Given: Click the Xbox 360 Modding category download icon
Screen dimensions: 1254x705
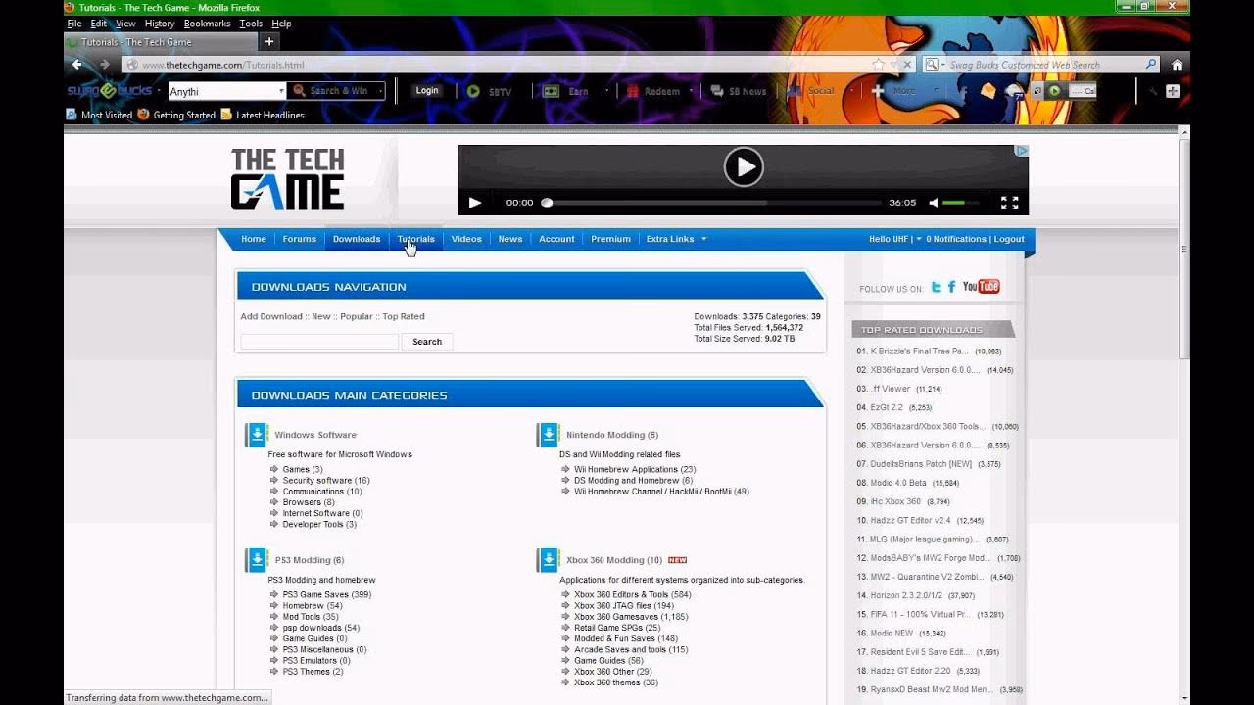Looking at the screenshot, I should [x=549, y=560].
